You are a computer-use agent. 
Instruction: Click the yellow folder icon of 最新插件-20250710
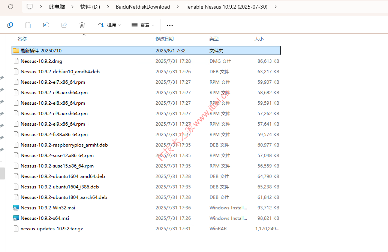16,50
